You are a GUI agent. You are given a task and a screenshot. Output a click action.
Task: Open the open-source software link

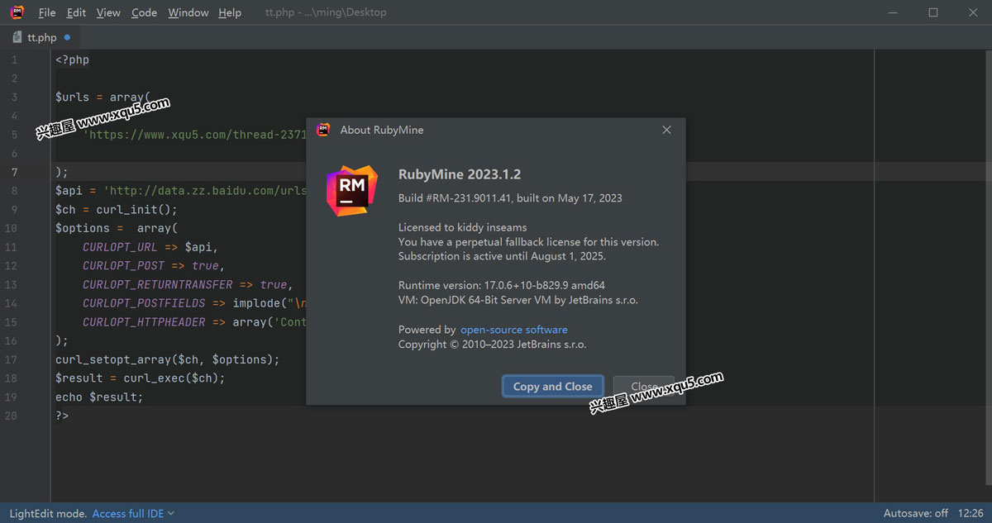pos(514,330)
